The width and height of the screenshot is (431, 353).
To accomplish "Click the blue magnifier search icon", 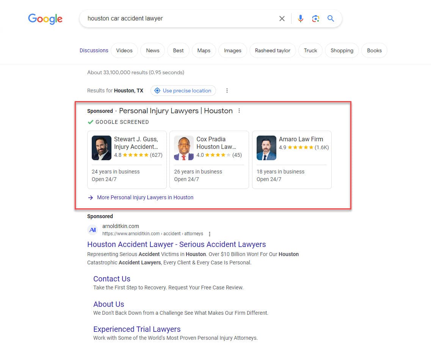I will (331, 19).
